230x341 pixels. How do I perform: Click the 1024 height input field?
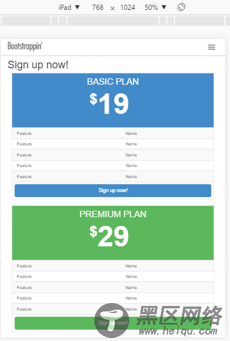pyautogui.click(x=128, y=8)
